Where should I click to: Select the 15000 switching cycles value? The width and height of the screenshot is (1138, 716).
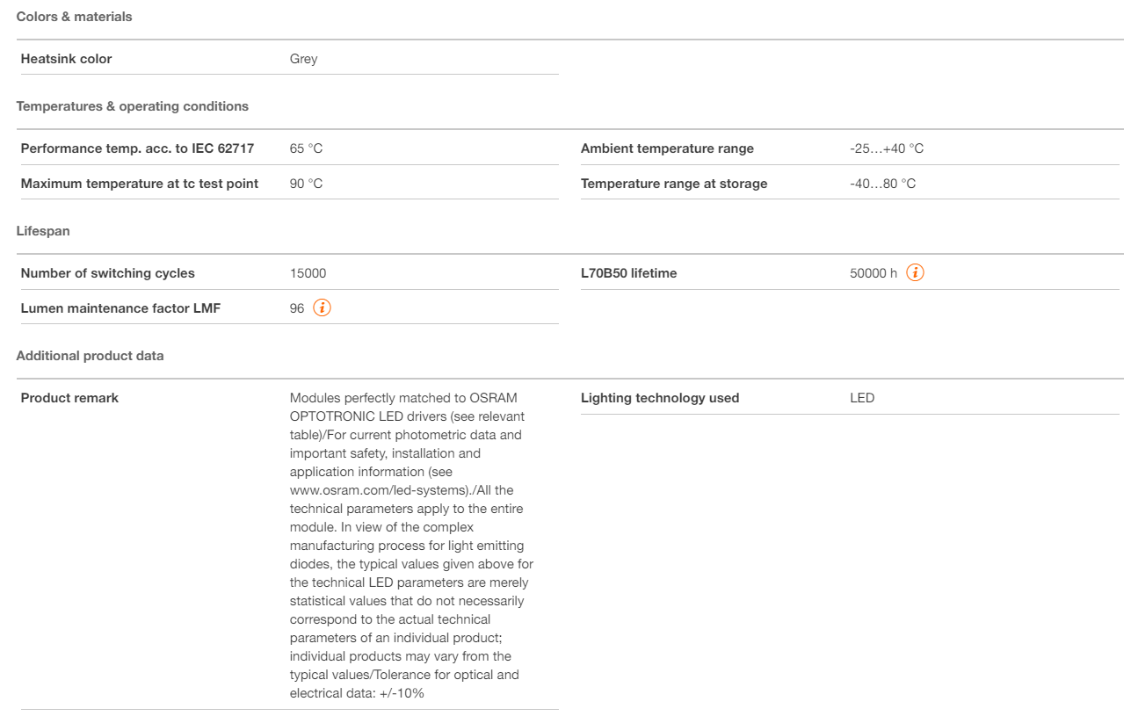308,273
